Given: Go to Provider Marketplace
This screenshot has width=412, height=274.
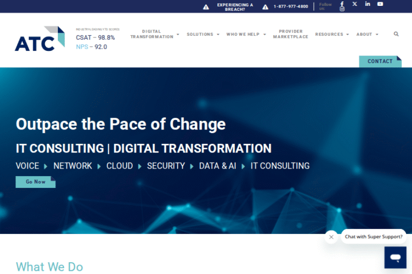Looking at the screenshot, I should point(290,34).
